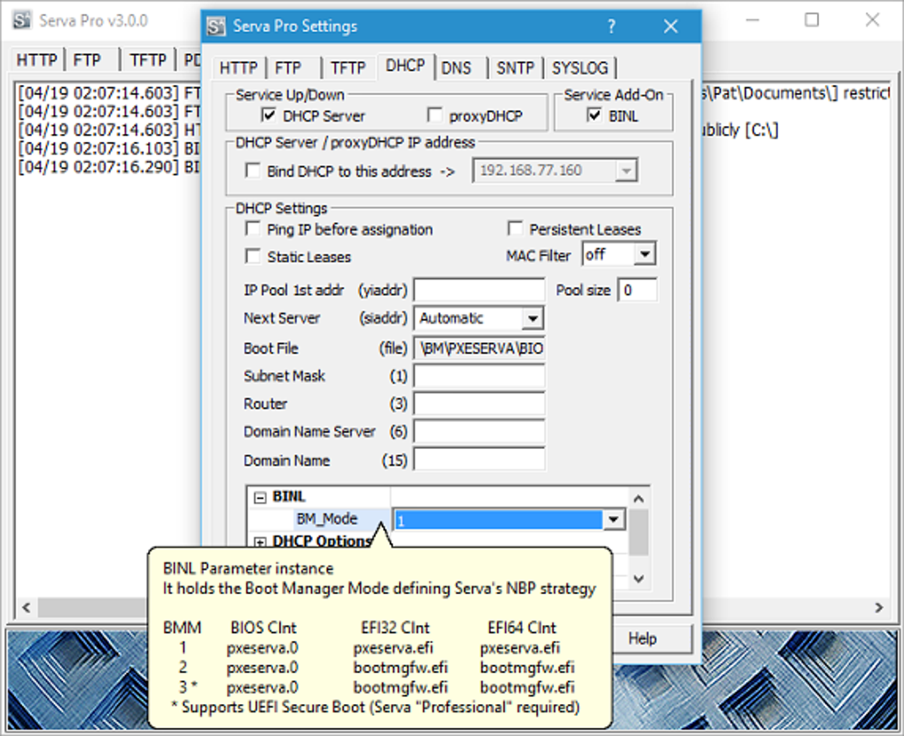Enable Ping IP before assignation

(x=253, y=229)
